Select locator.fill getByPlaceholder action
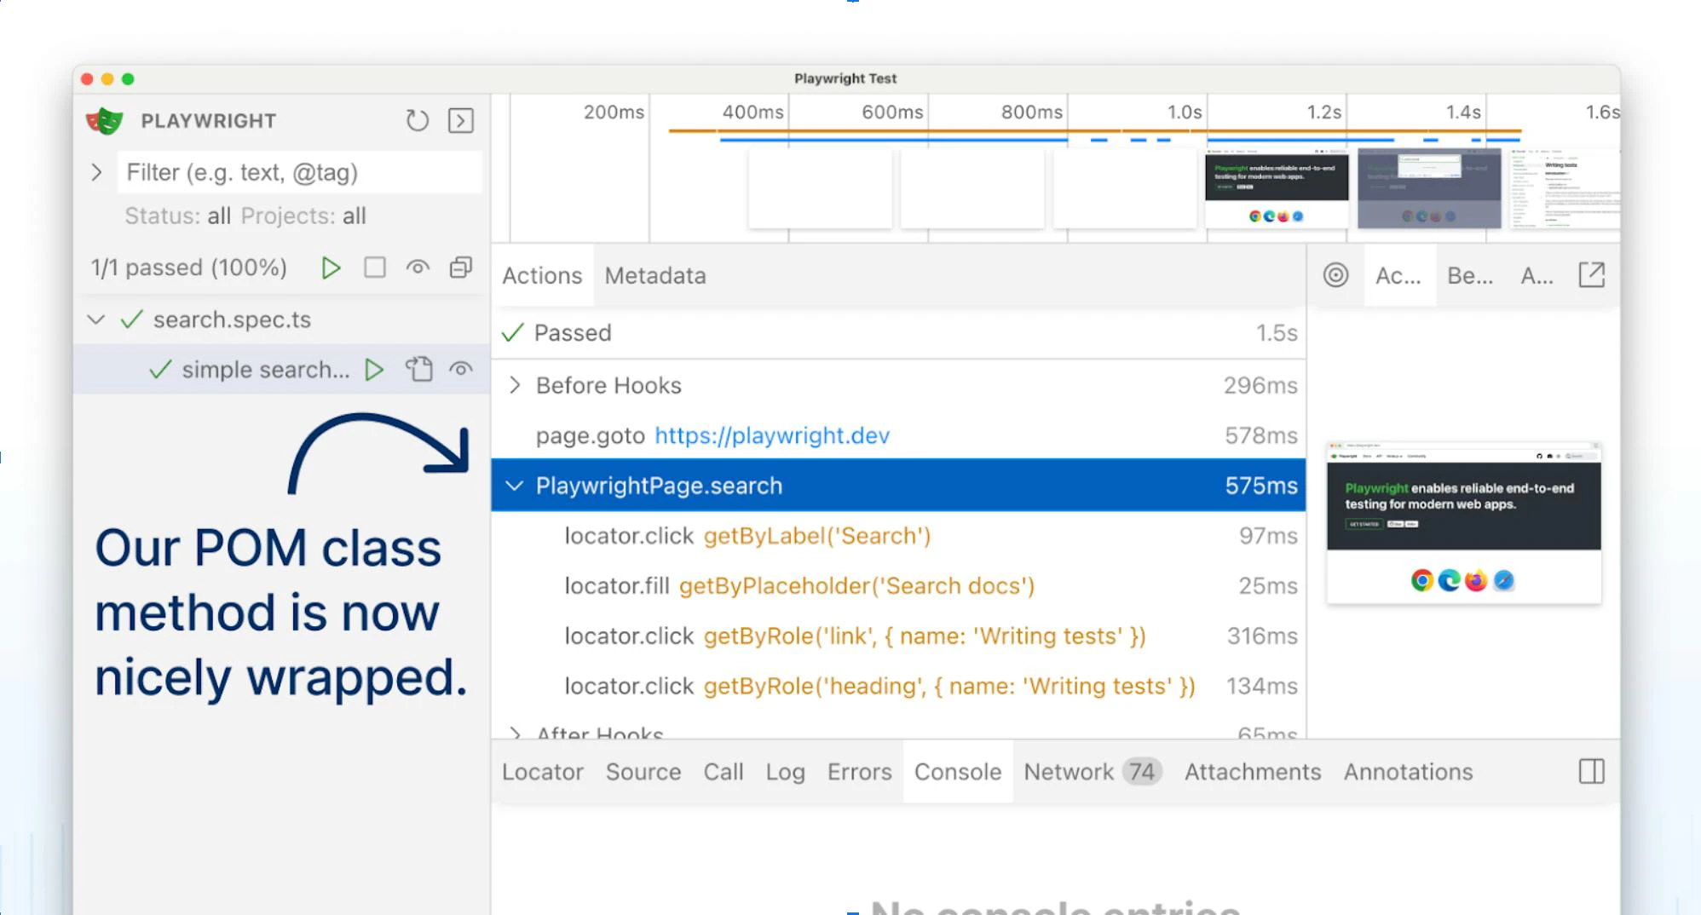 coord(898,586)
